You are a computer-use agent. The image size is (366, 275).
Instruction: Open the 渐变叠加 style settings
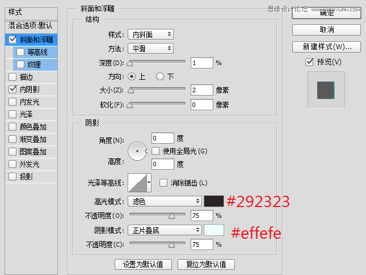point(33,139)
